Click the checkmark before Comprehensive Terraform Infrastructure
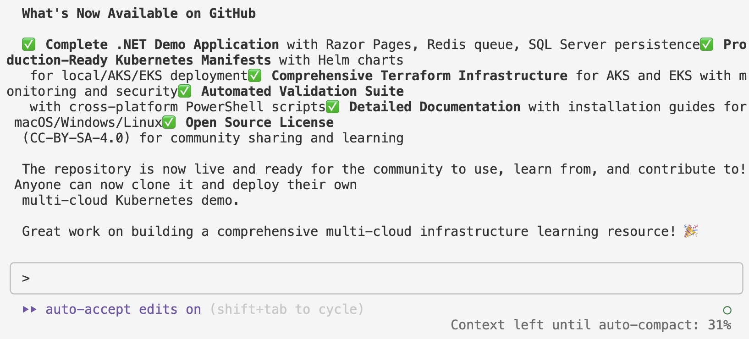The height and width of the screenshot is (339, 749). click(254, 76)
